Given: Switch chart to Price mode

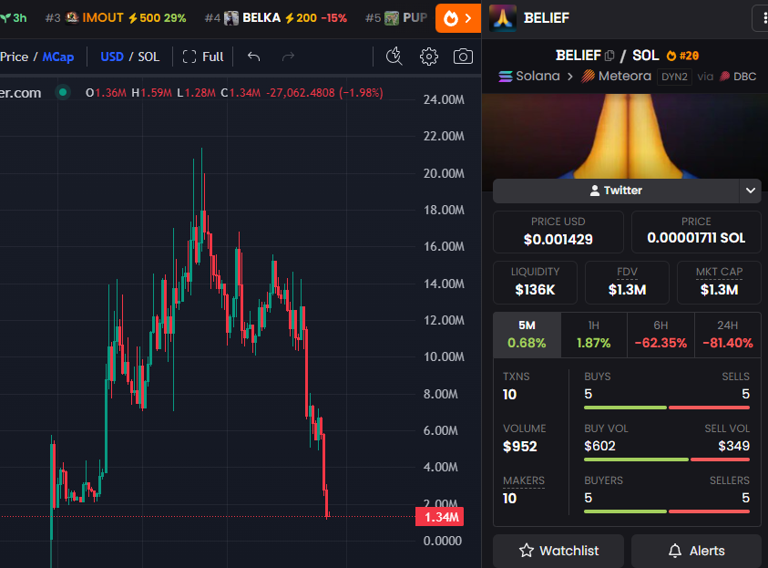Looking at the screenshot, I should coord(15,57).
